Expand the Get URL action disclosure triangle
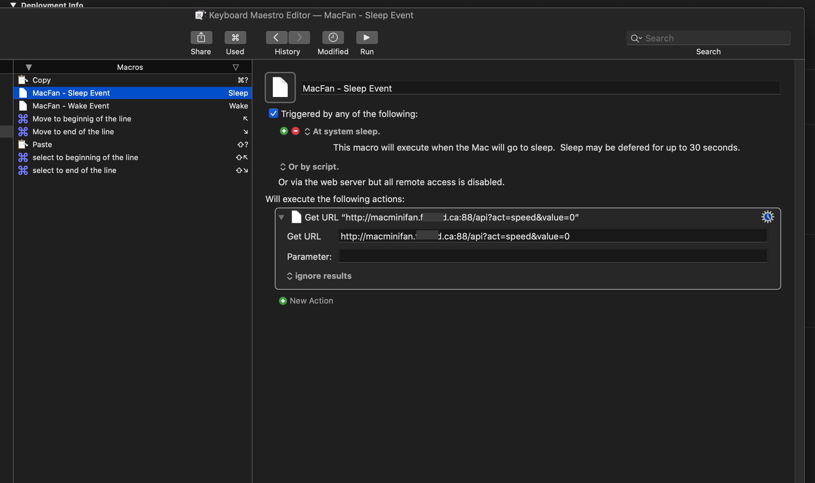 pos(281,217)
